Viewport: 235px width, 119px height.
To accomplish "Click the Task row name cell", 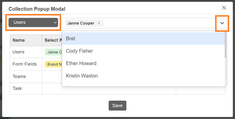I will click(x=26, y=88).
